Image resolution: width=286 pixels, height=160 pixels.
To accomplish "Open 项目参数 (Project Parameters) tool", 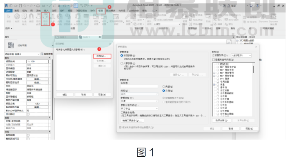I will point(45,19).
